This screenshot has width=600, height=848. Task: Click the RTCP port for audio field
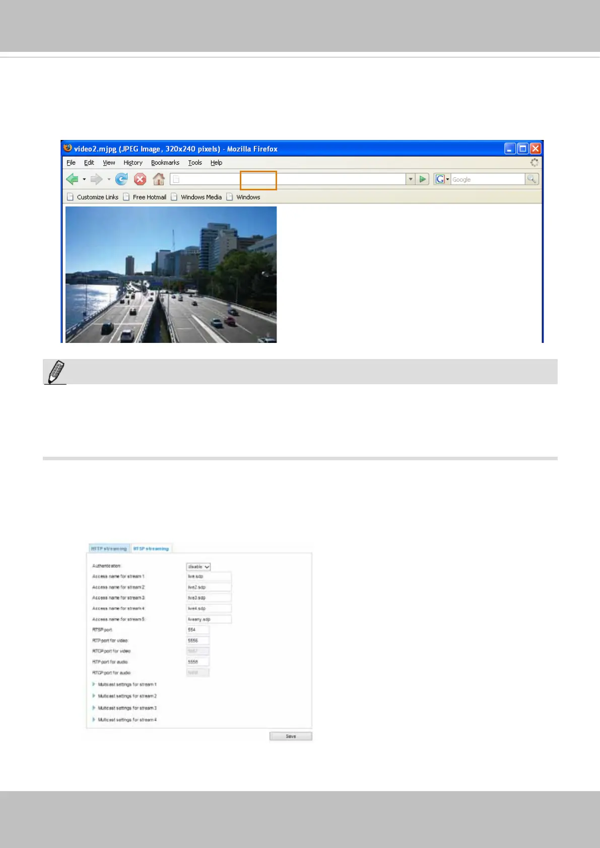pos(197,672)
